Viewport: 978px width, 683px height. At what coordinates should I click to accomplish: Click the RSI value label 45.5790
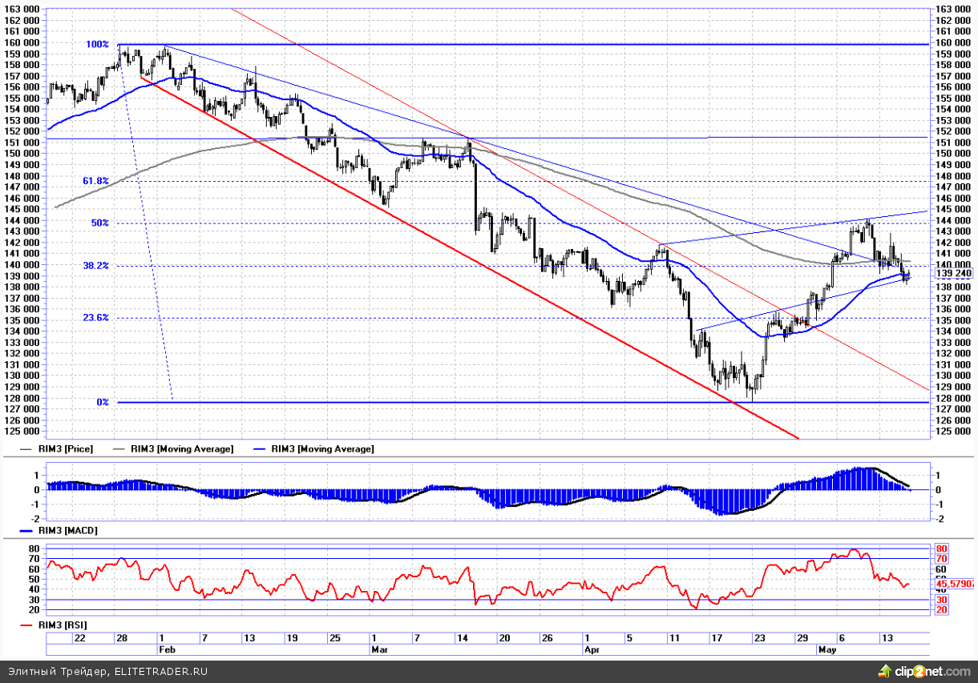[954, 585]
